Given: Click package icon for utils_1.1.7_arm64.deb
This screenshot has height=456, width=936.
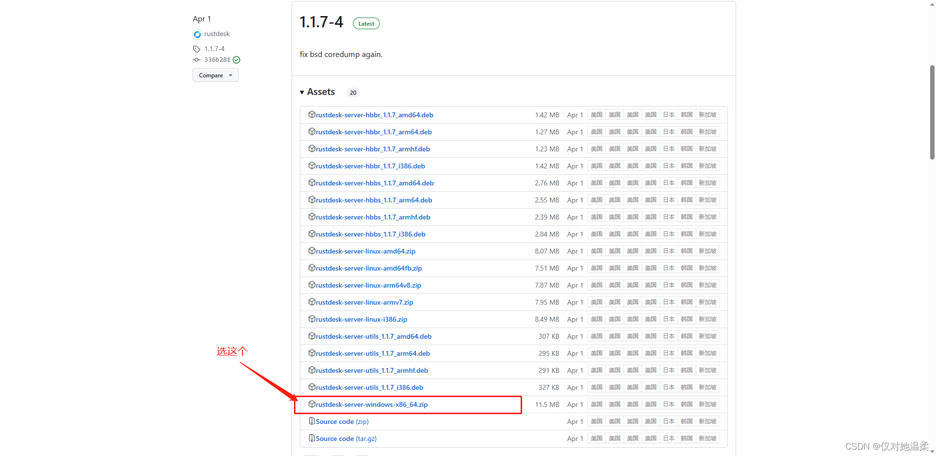Looking at the screenshot, I should click(x=312, y=353).
